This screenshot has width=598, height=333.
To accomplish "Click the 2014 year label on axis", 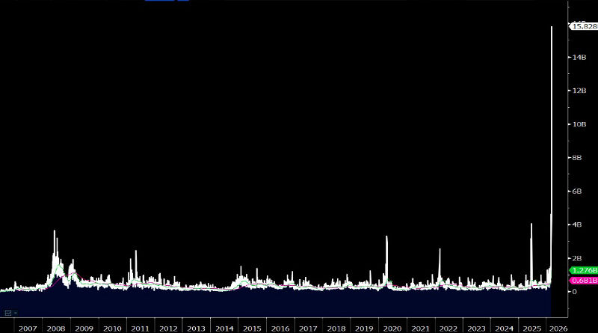I will point(224,329).
